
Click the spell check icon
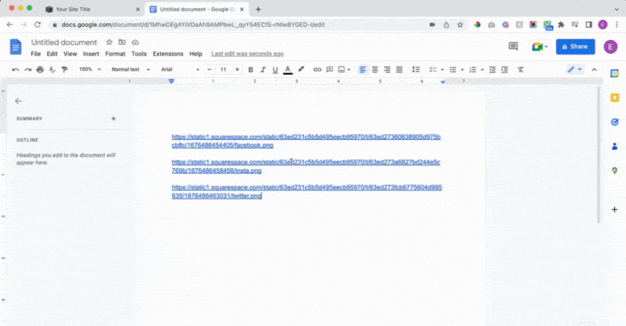(52, 70)
